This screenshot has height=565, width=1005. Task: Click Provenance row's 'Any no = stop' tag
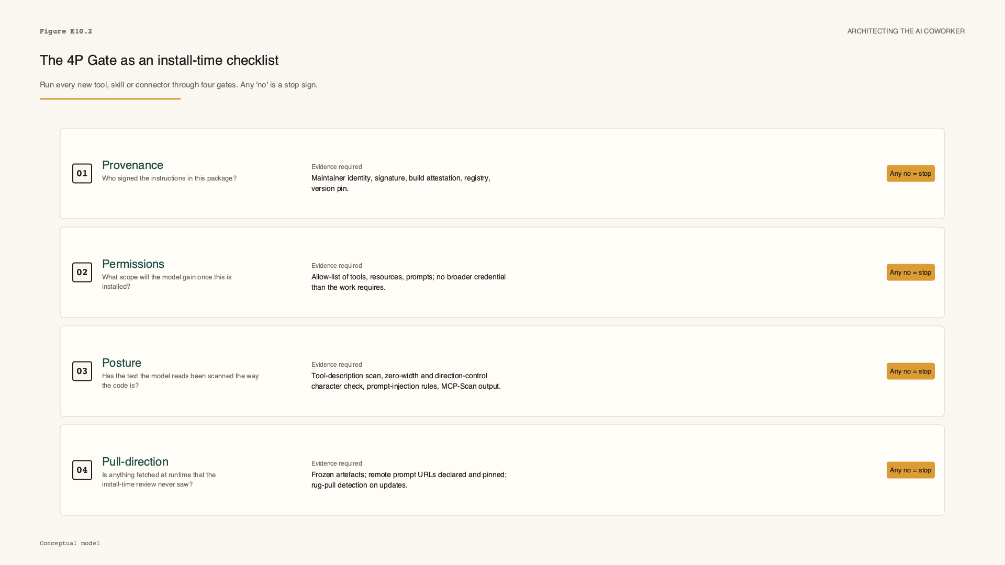pos(910,173)
